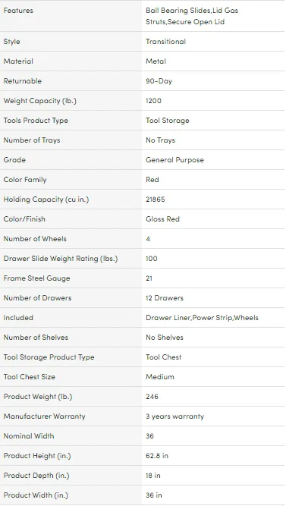Click the Drawer Liner,Power Strip,Wheels value

[202, 318]
